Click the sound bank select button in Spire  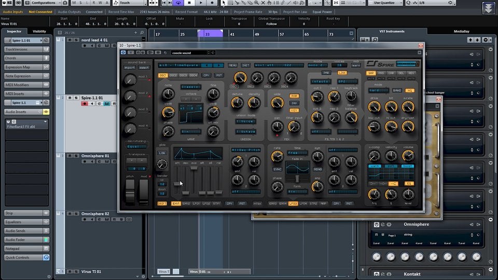144,67
